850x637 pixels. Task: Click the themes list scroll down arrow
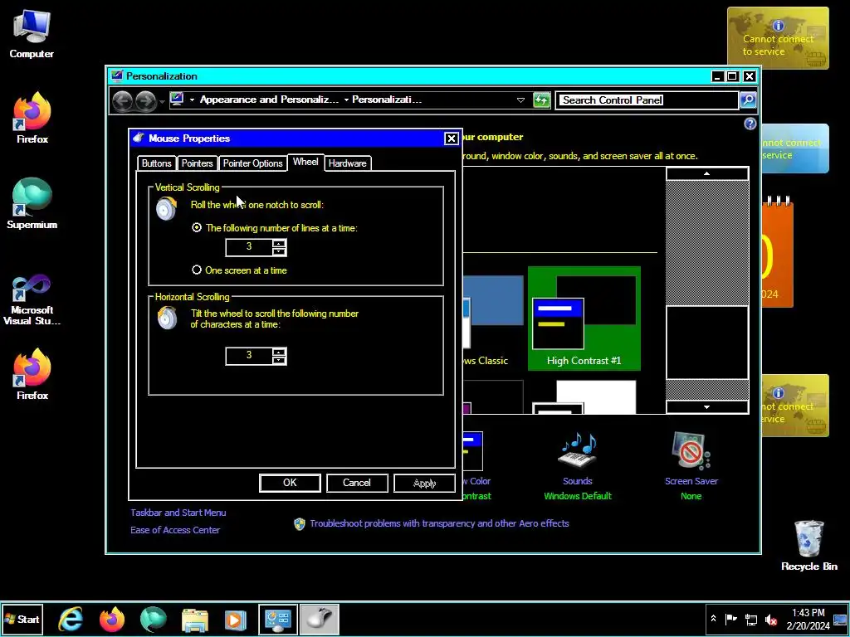point(707,406)
